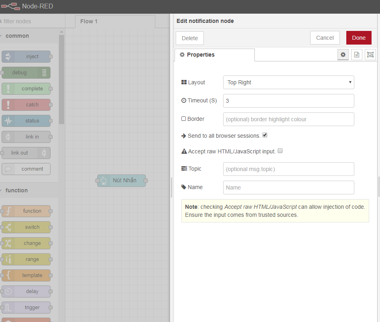Viewport: 380px width, 322px height.
Task: Switch to the Flow 1 tab
Action: [115, 22]
